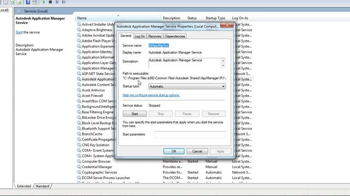The height and width of the screenshot is (196, 350).
Task: Click the gear icon beside CNG Key Isolation
Action: click(x=79, y=145)
